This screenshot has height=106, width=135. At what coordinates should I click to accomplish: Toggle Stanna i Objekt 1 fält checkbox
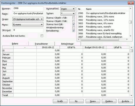[x=74, y=18]
